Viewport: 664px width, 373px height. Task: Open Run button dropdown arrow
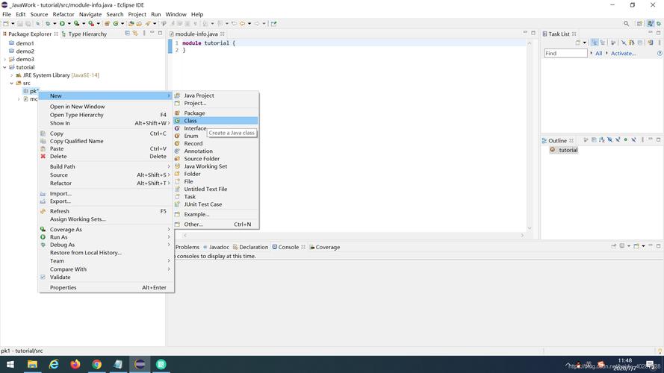(x=69, y=24)
